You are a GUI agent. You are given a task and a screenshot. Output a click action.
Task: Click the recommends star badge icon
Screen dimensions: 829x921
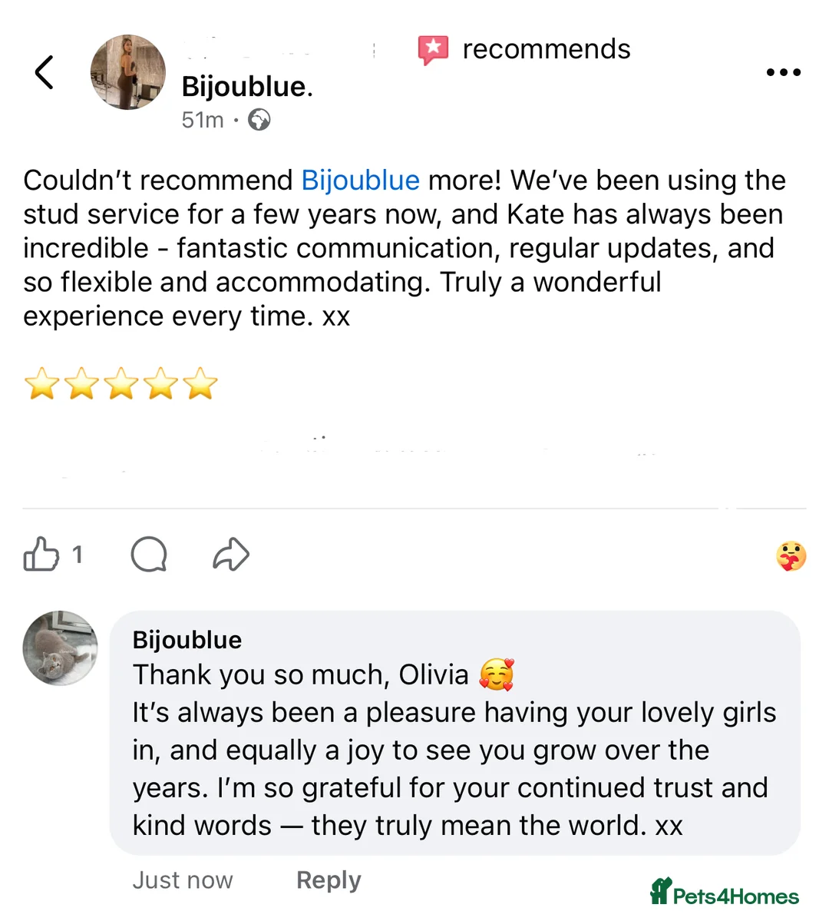[x=433, y=50]
